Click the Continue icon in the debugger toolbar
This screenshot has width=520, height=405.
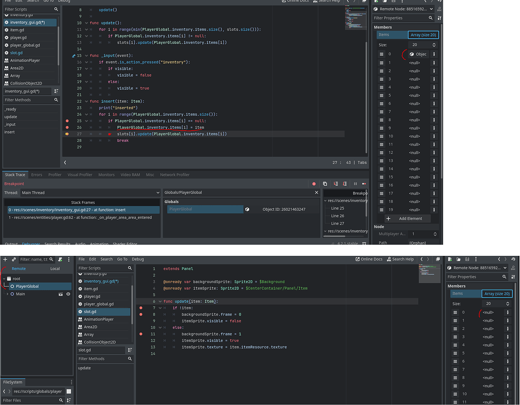coord(365,184)
